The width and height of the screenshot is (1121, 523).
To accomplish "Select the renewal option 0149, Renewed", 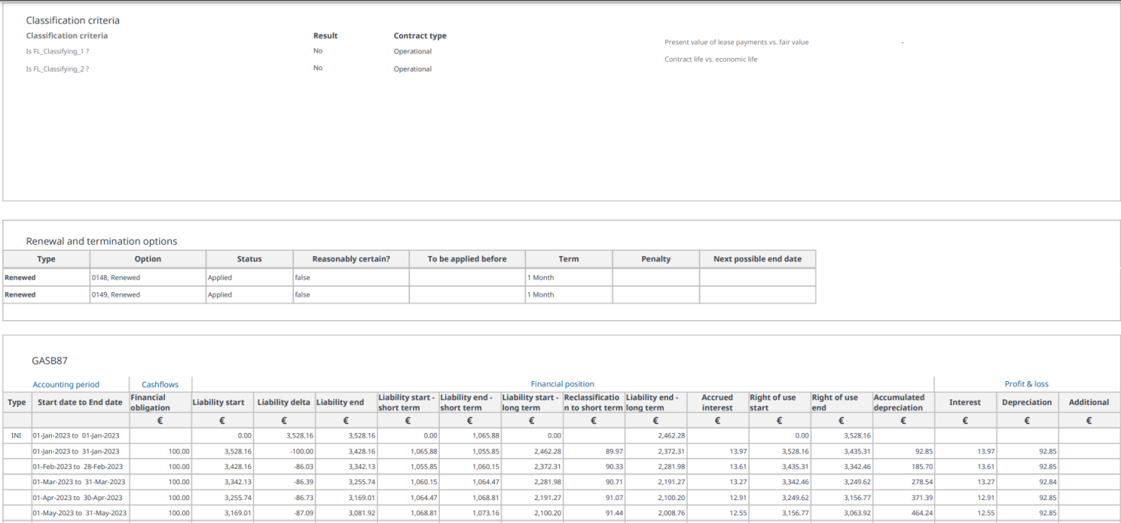I will [x=115, y=294].
